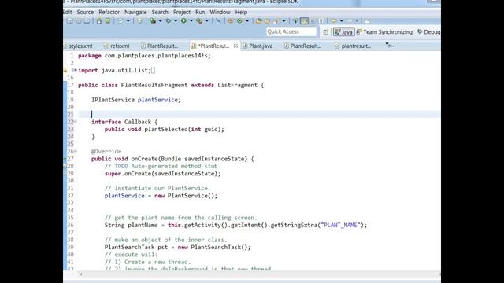
Task: Click the Save toolbar icon
Action: pyautogui.click(x=70, y=21)
